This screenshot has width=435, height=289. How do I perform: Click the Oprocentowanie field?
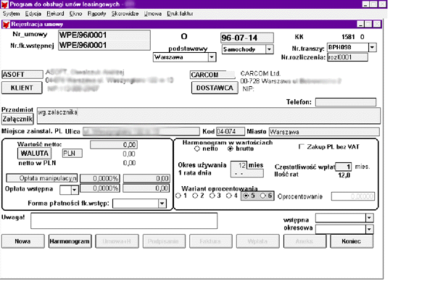pyautogui.click(x=353, y=196)
